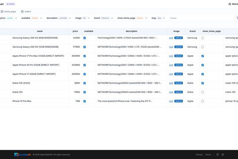The image size is (238, 159).
Task: Enable show_home_page for Nokia 150
Action: coord(203,92)
